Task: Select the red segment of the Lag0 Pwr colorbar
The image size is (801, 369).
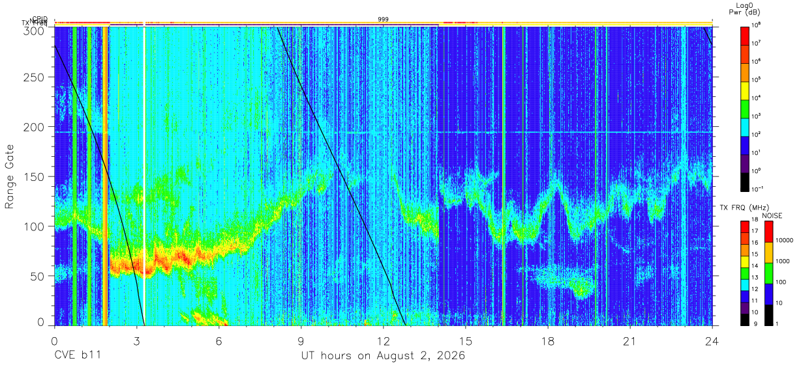Action: pyautogui.click(x=744, y=35)
